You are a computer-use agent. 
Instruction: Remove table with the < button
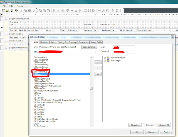[x=98, y=68]
